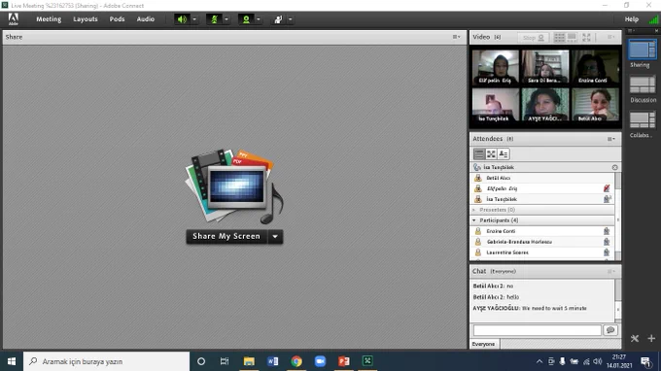This screenshot has width=661, height=371.
Task: Click the raise hand status icon
Action: [x=278, y=19]
